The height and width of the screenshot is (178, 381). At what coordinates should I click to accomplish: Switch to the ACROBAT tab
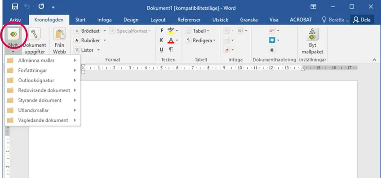click(x=301, y=20)
